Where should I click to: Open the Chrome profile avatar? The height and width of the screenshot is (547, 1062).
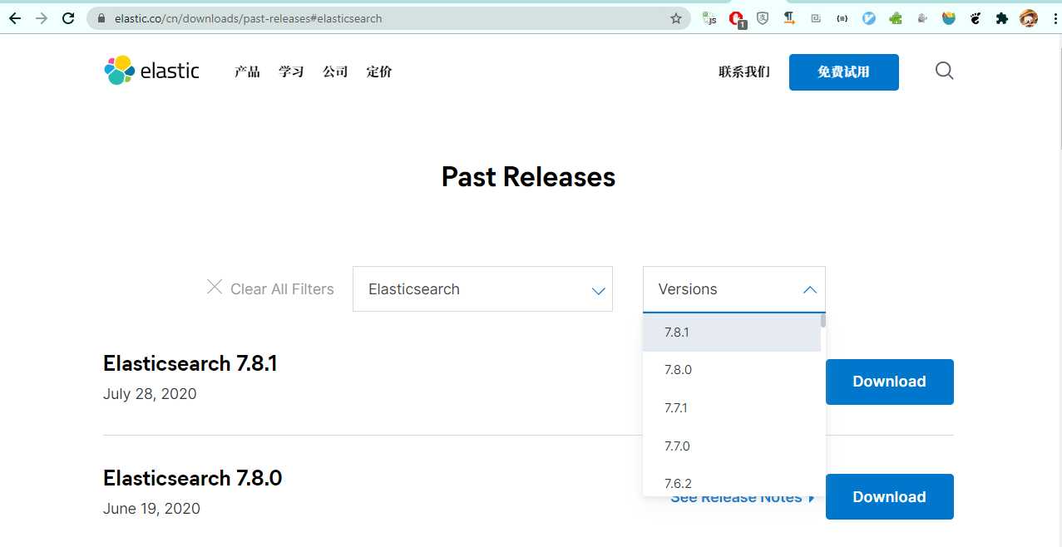tap(1029, 18)
